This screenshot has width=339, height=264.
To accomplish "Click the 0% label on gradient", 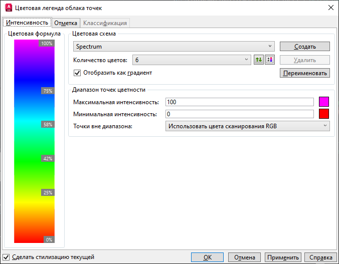I will (49, 239).
